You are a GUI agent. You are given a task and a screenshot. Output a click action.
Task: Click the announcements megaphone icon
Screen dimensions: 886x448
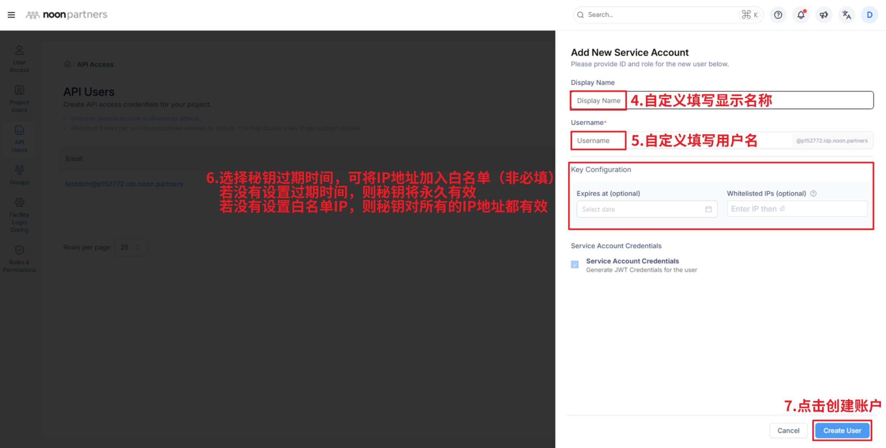pyautogui.click(x=824, y=15)
